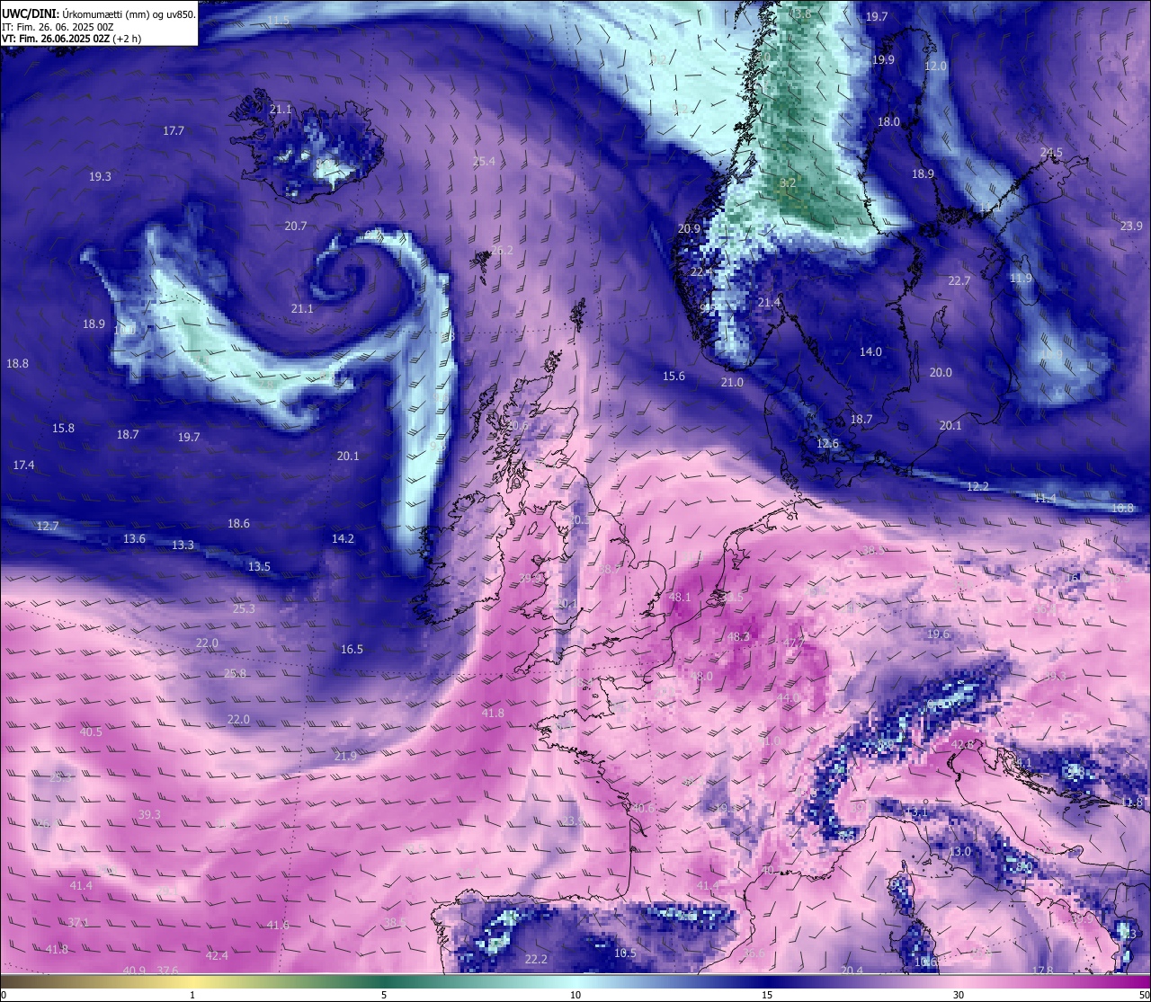This screenshot has height=1002, width=1151.
Task: Click the 12.7 value on the map
Action: click(47, 527)
